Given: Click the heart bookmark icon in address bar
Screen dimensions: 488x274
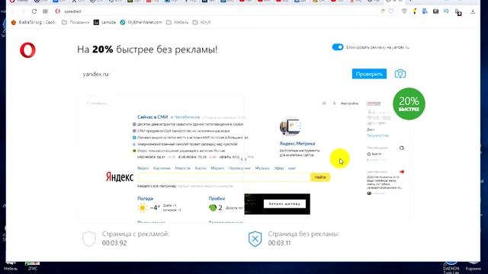Looking at the screenshot, I should point(391,11).
